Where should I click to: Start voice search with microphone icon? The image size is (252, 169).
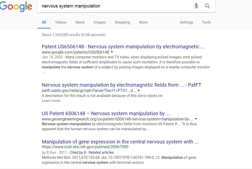[196, 6]
